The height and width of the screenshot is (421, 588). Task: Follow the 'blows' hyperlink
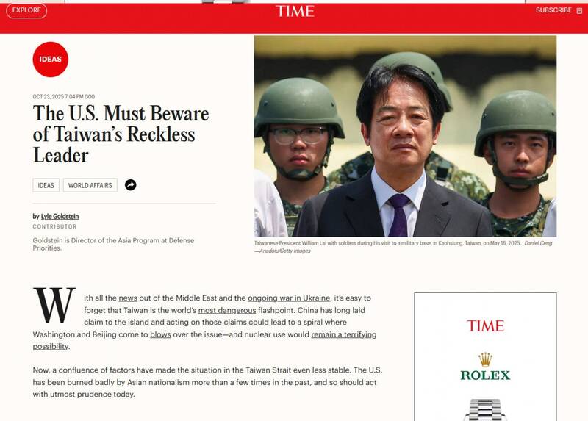tap(160, 334)
